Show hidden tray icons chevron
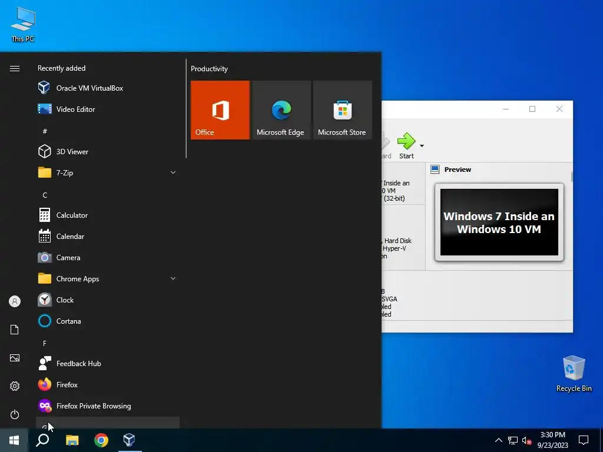 498,440
